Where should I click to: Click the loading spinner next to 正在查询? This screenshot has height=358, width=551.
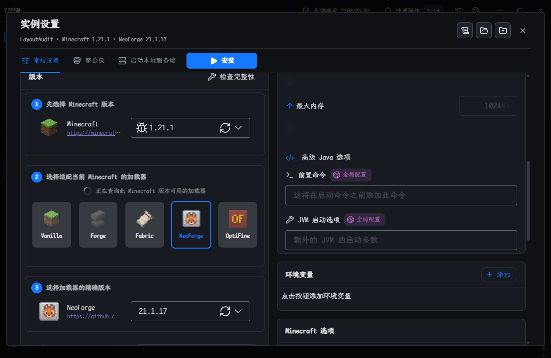tap(87, 191)
